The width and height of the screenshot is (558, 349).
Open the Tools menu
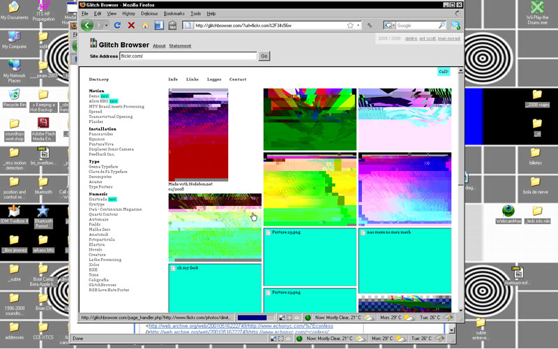195,13
